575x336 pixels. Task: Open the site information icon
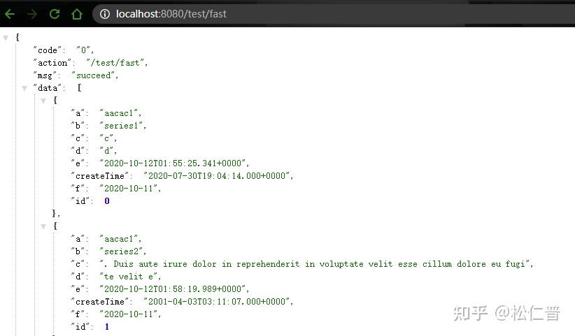[x=105, y=14]
